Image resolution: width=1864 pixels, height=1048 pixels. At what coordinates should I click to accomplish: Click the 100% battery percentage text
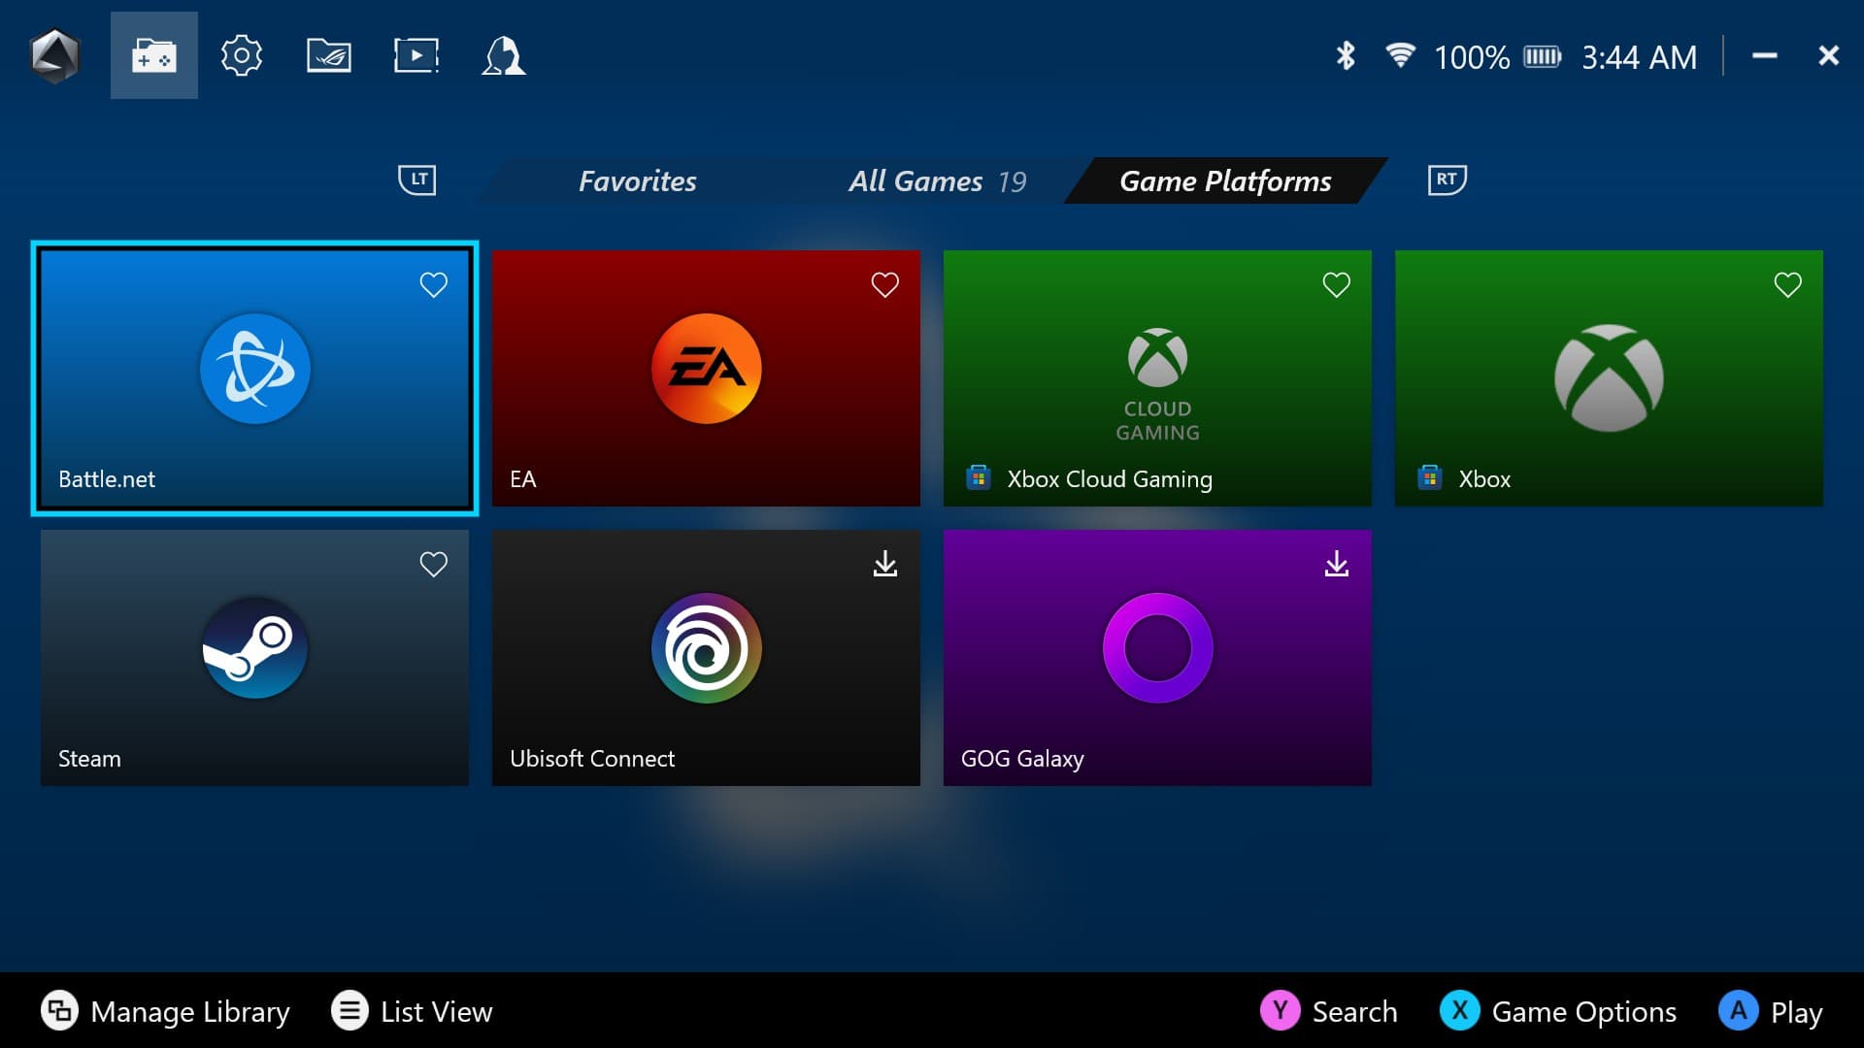pos(1472,57)
